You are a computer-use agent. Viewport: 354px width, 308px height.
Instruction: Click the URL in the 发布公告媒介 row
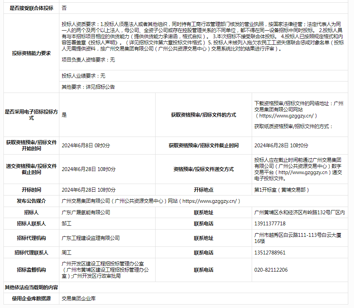pos(211,201)
